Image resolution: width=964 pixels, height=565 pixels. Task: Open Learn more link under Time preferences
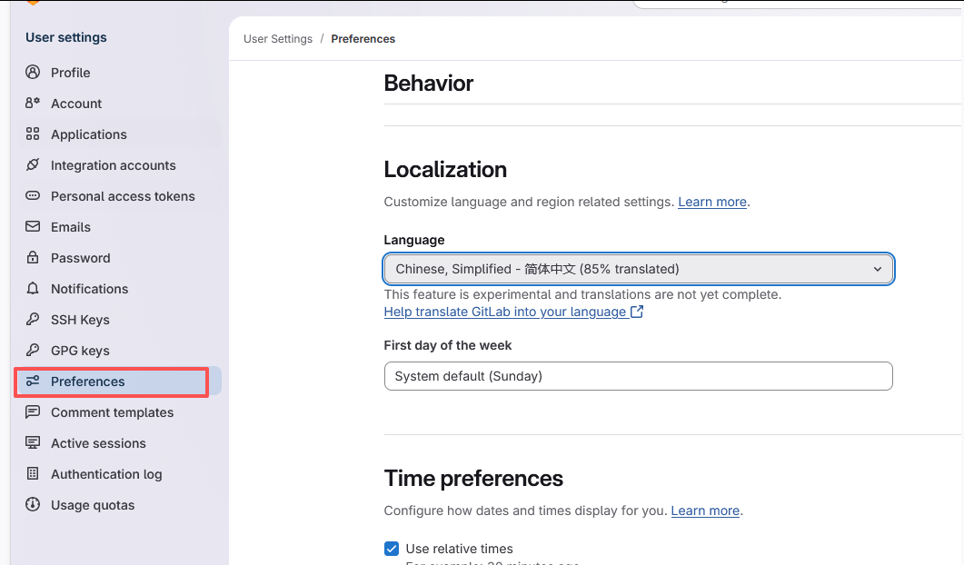tap(705, 510)
